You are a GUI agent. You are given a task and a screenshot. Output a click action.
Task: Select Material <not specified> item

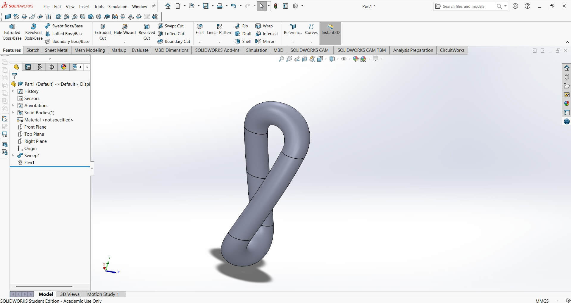point(49,120)
